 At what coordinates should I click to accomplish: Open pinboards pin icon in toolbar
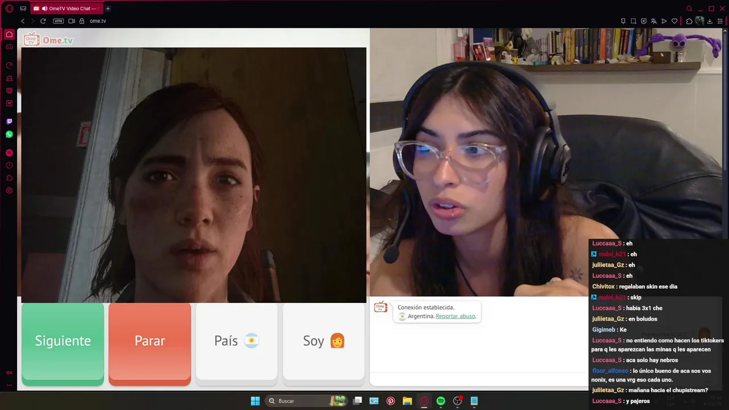pyautogui.click(x=623, y=21)
